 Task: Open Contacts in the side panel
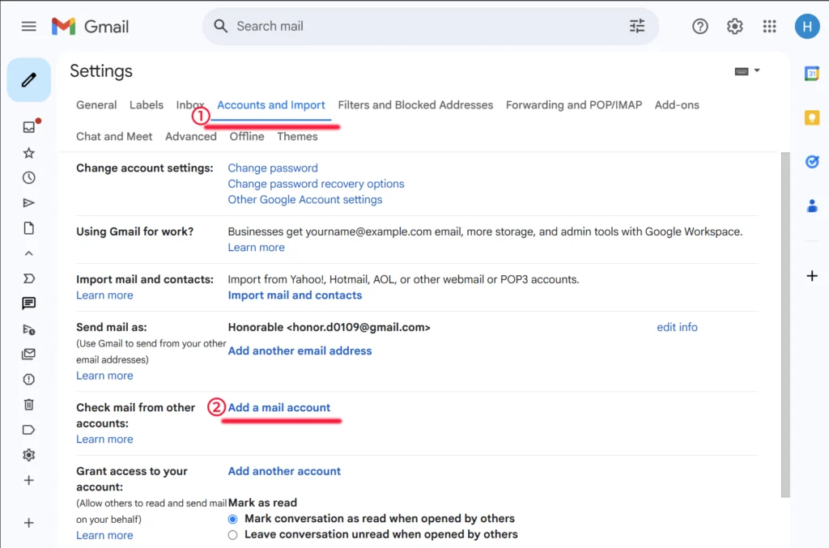pyautogui.click(x=811, y=206)
